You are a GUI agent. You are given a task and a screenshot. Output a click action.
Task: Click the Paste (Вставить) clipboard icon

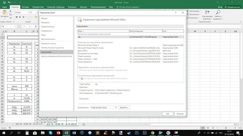coord(5,12)
